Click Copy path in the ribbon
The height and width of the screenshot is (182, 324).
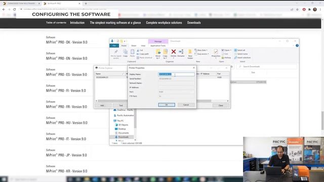[x=143, y=54]
